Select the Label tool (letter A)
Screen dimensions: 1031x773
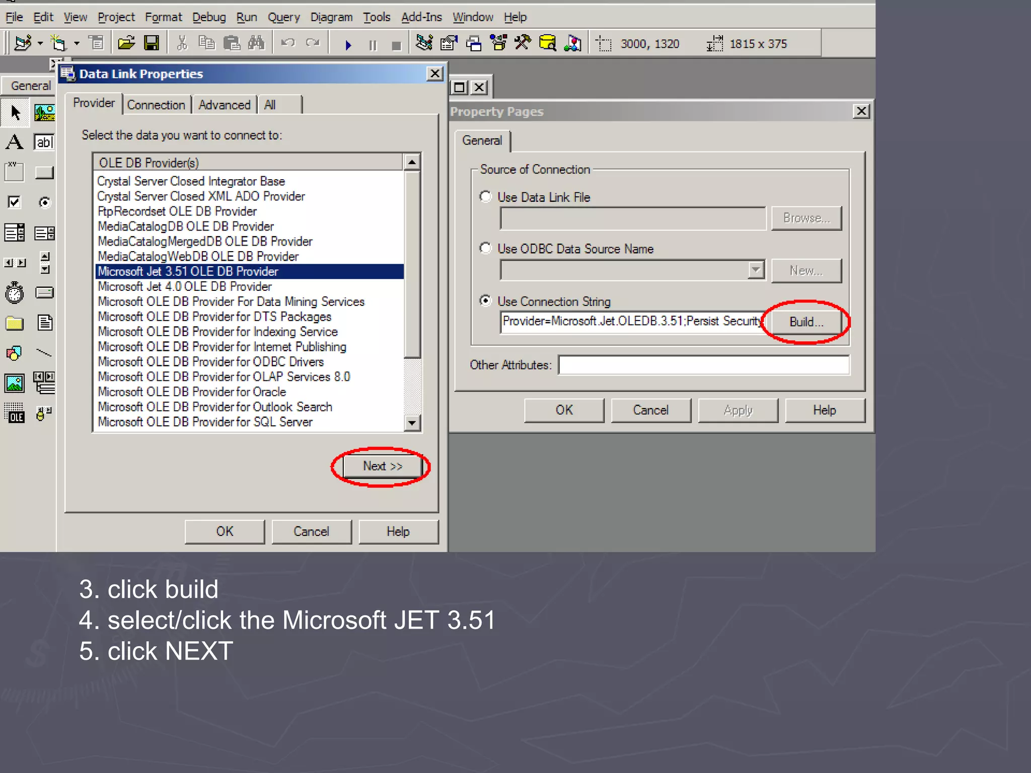tap(15, 142)
